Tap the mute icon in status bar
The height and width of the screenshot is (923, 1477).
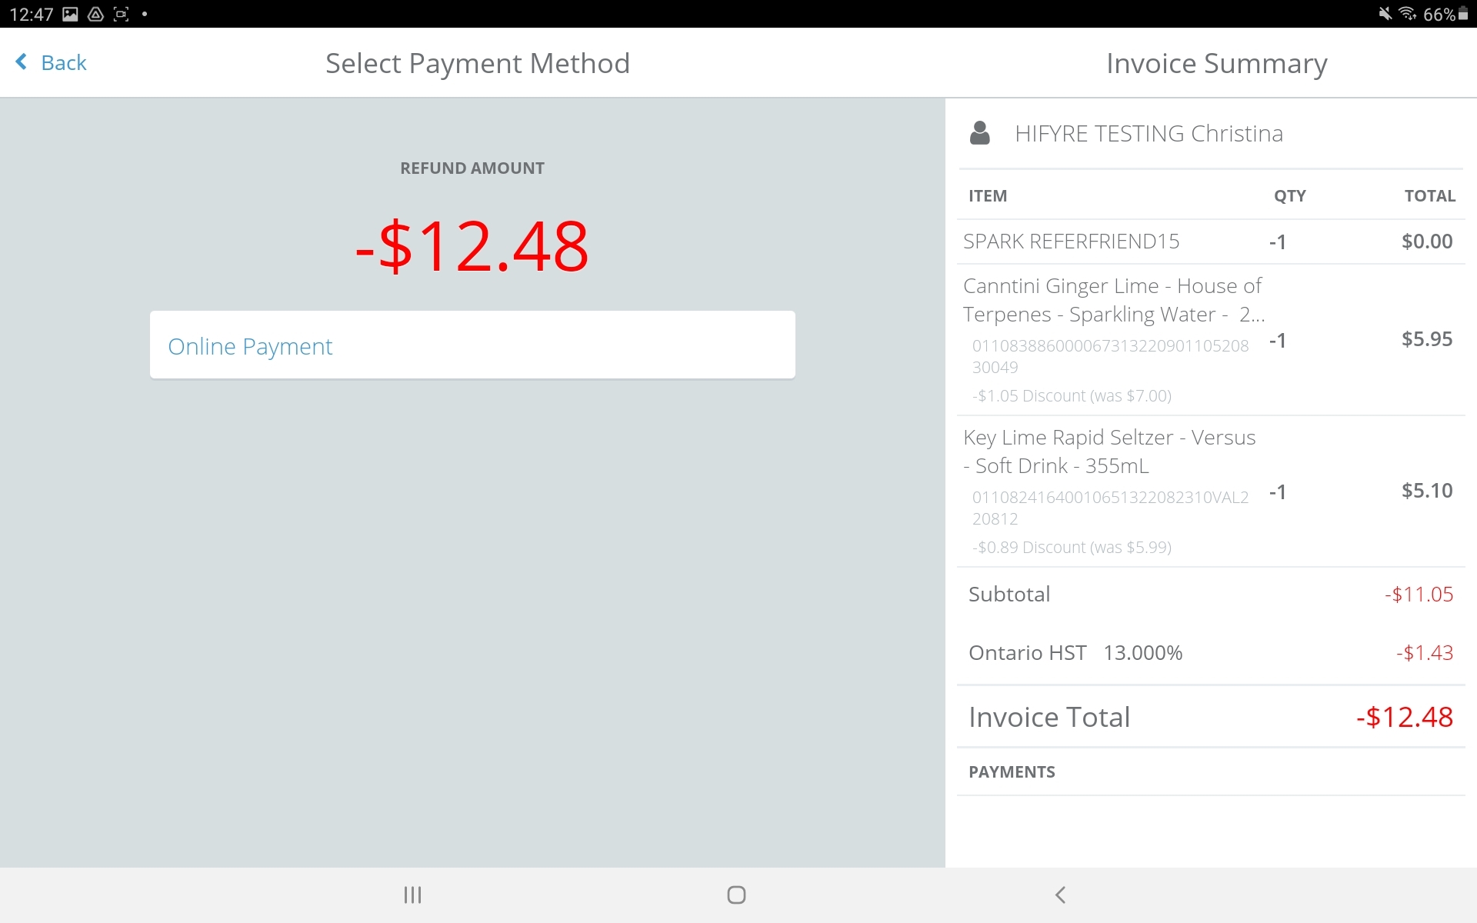point(1385,14)
